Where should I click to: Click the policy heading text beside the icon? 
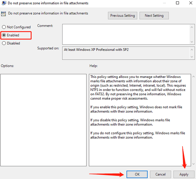pyautogui.click(x=48, y=13)
